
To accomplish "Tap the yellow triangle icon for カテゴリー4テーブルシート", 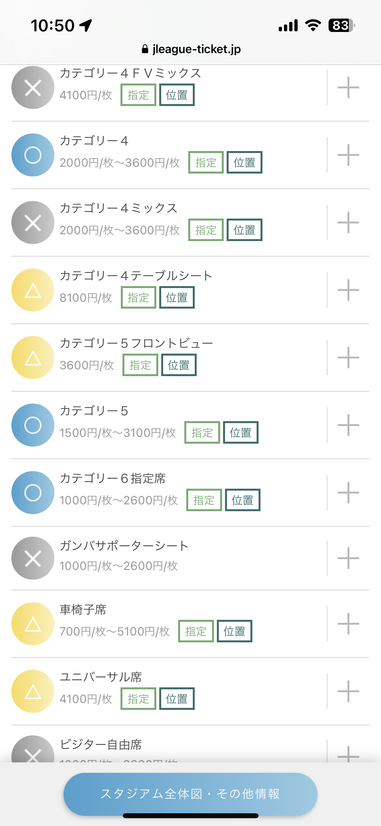I will point(33,290).
